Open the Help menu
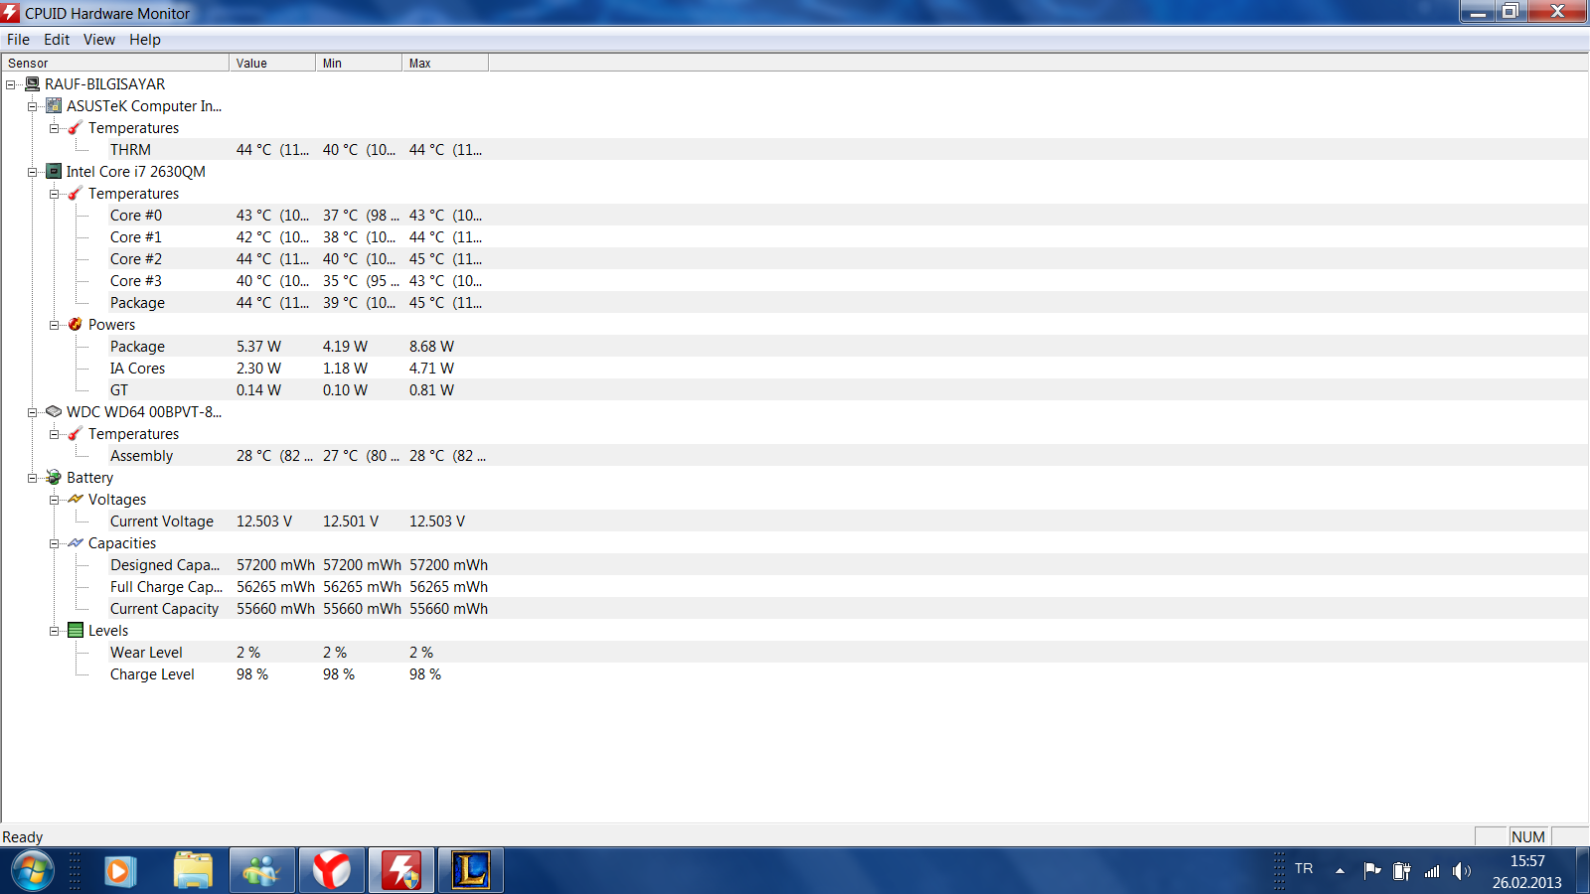1590x894 pixels. [145, 40]
